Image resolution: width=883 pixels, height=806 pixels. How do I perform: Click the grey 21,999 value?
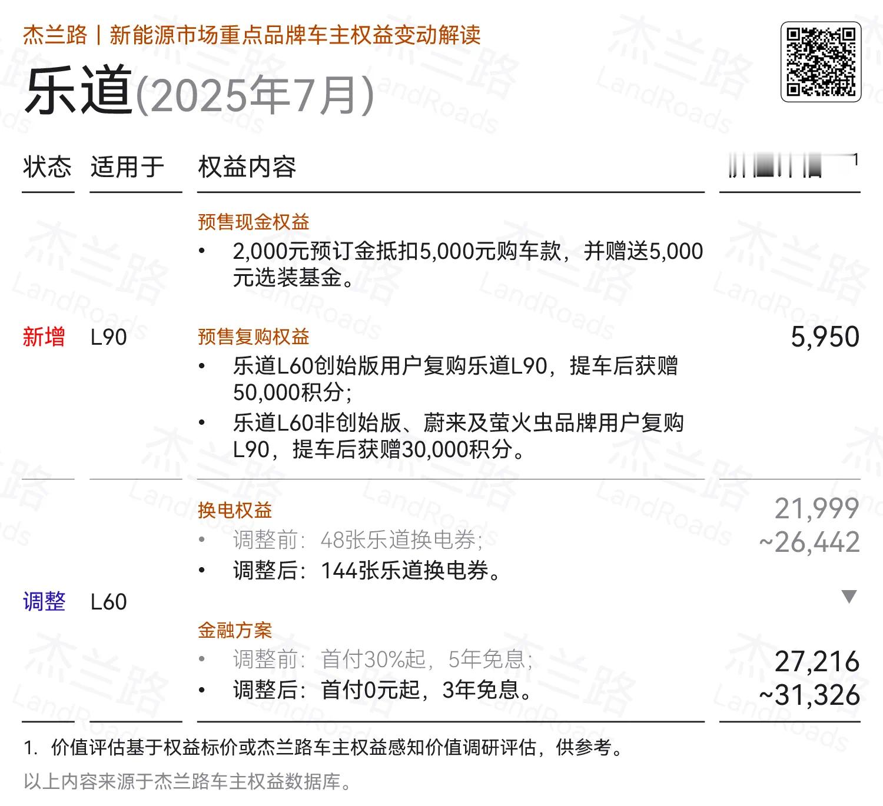[817, 508]
